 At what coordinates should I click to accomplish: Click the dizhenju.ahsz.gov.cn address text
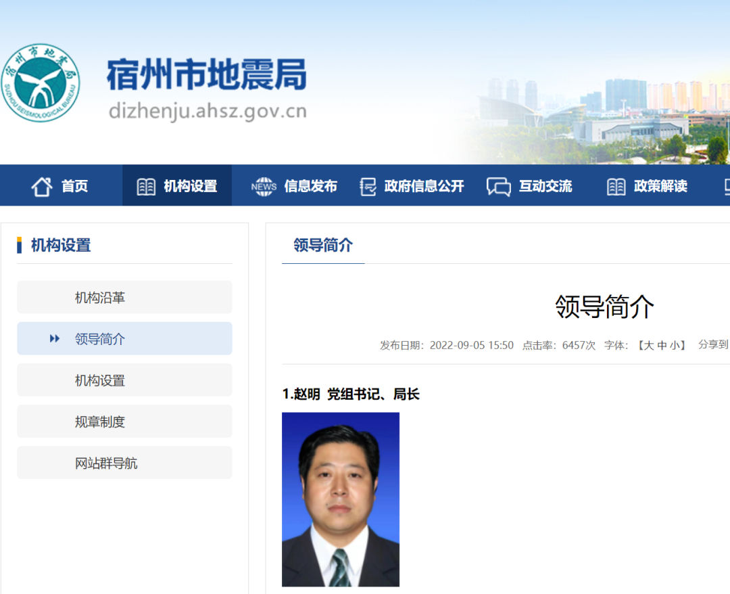208,112
